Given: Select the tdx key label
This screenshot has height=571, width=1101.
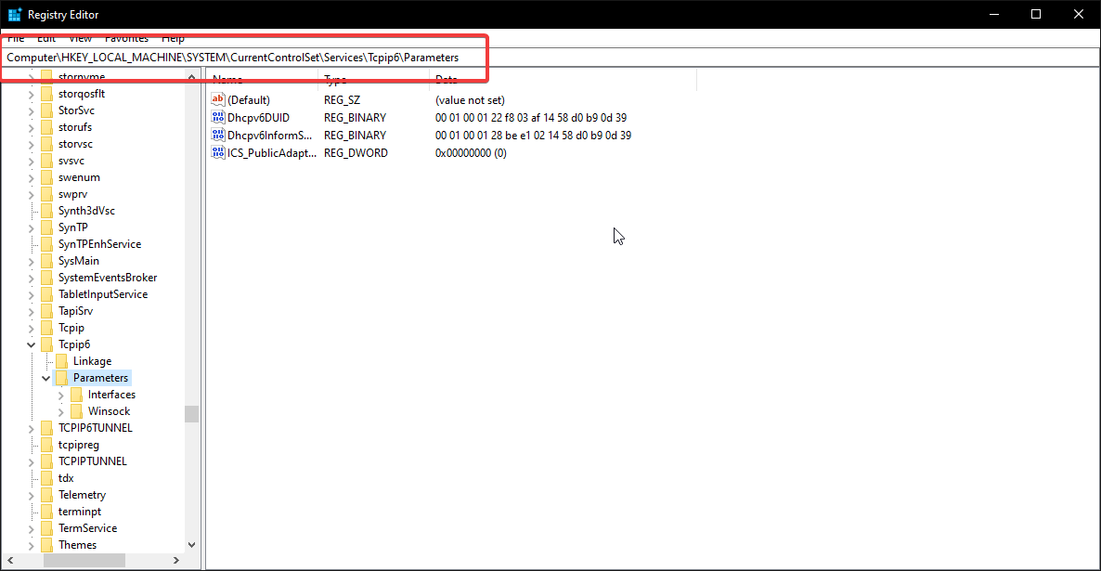Looking at the screenshot, I should pos(66,478).
